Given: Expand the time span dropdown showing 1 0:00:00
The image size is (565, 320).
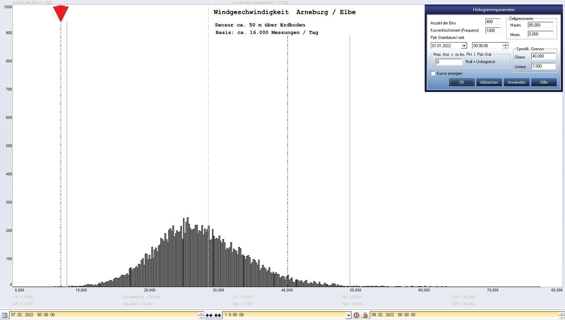Looking at the screenshot, I should (348, 315).
